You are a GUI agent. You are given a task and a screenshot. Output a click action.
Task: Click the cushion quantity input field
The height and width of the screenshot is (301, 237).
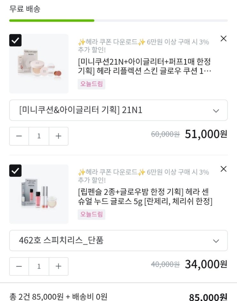click(x=39, y=136)
